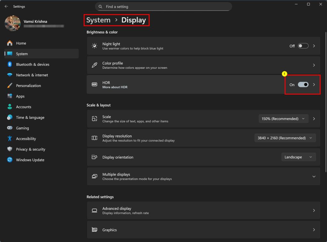
Task: Click the Advanced display monitor icon
Action: tap(95, 210)
